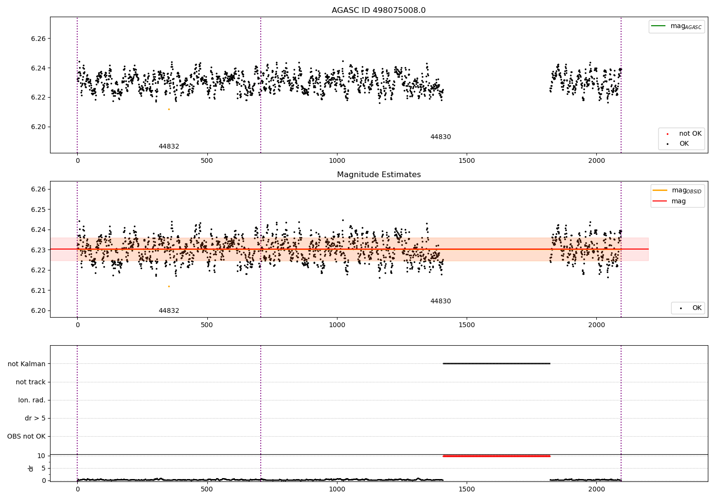Image resolution: width=715 pixels, height=500 pixels.
Task: Click the orange outlier point in Magnitude Estimates plot
Action: tap(169, 286)
